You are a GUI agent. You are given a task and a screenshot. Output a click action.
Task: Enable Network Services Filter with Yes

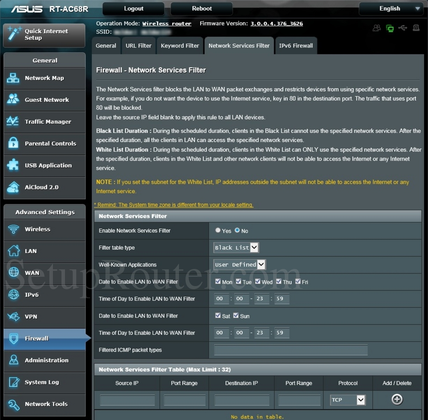coord(218,230)
